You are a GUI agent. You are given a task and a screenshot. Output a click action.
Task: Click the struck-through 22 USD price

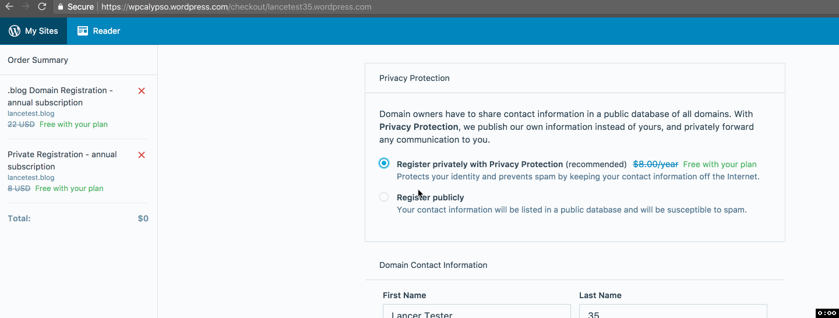coord(21,124)
